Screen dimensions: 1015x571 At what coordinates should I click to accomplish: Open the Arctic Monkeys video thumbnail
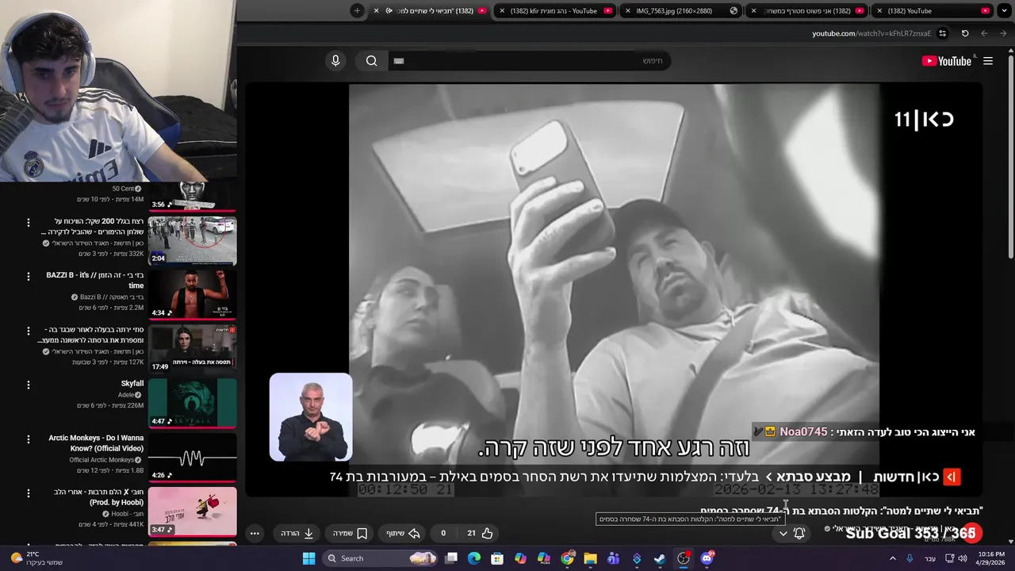(x=193, y=458)
